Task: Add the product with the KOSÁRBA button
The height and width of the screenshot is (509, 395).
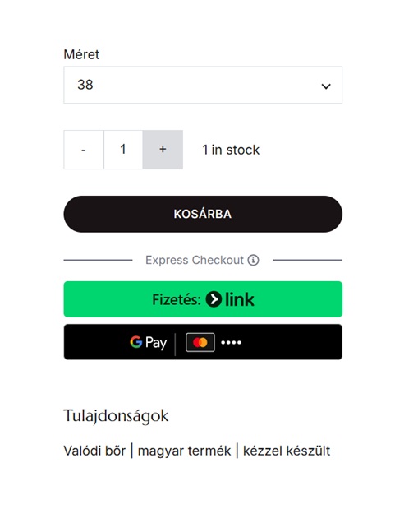Action: [x=203, y=214]
